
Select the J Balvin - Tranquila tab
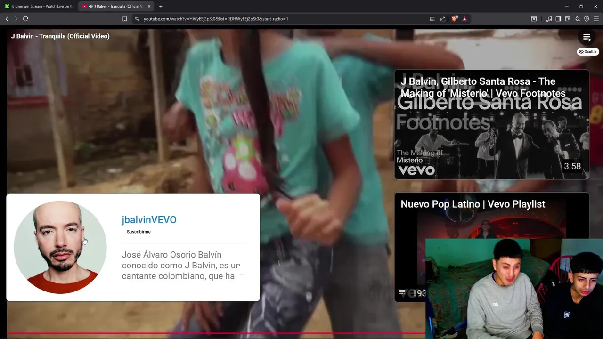tap(115, 6)
